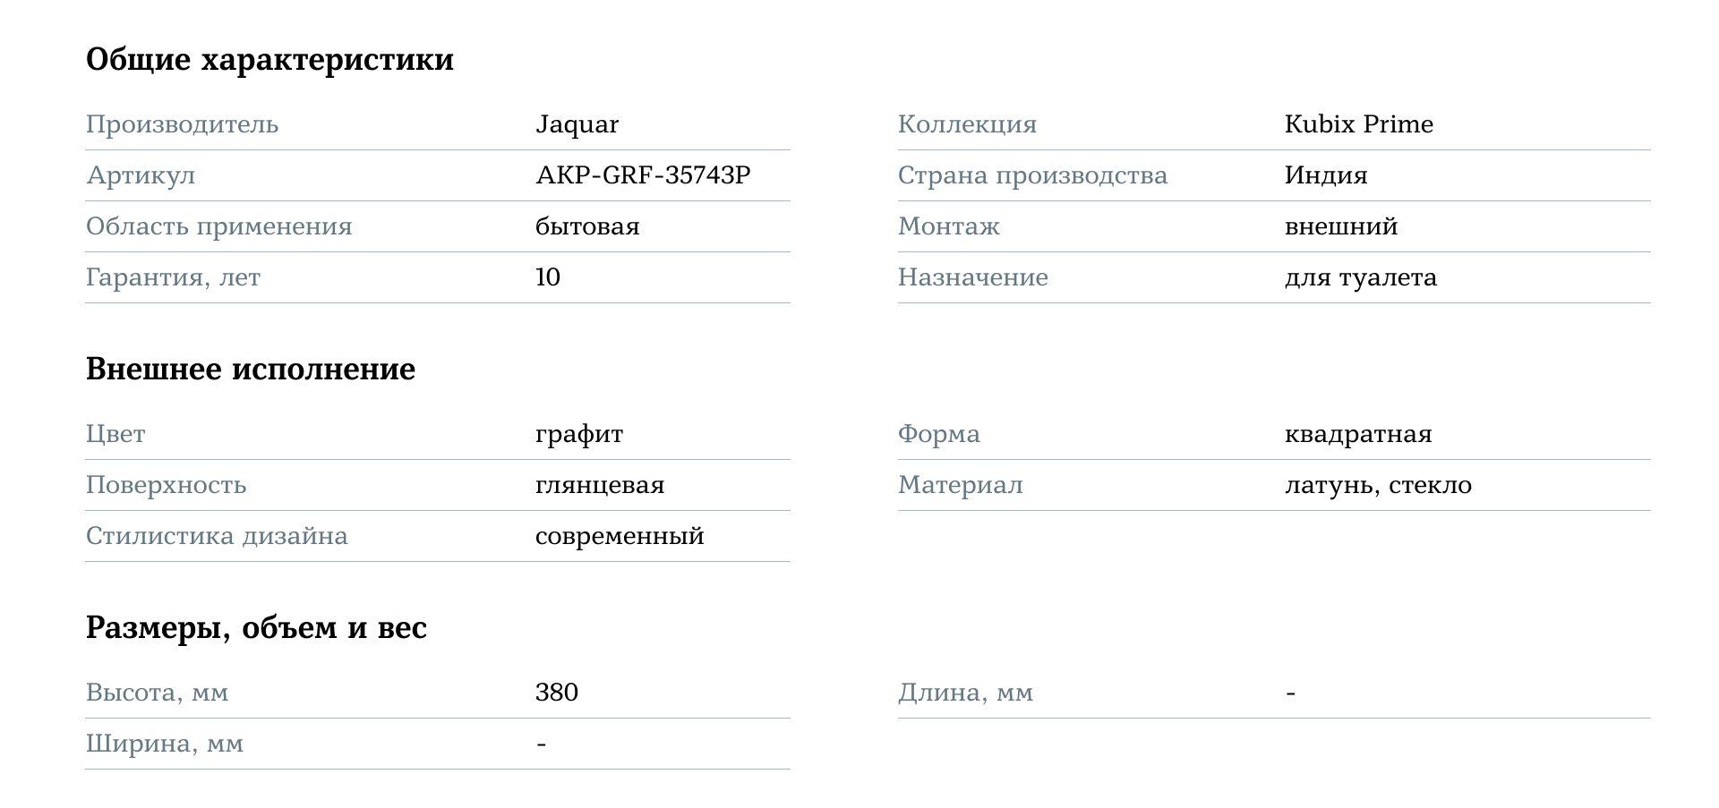The image size is (1719, 808).
Task: Click the "Общие характеристики" section heading
Action: [269, 60]
